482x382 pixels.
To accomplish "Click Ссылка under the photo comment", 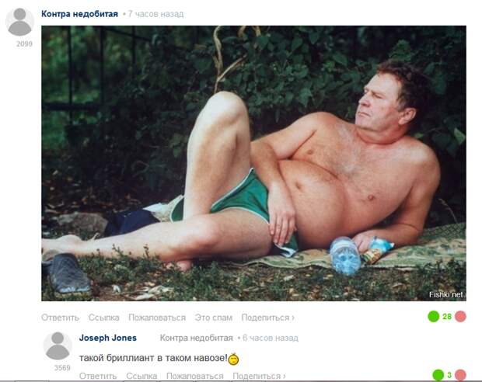I will [x=104, y=318].
